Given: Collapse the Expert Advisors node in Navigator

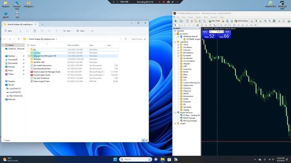Looking at the screenshot, I should coord(175,113).
